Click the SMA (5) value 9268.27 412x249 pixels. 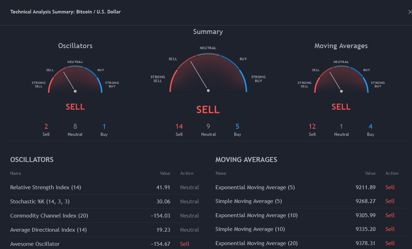[365, 201]
